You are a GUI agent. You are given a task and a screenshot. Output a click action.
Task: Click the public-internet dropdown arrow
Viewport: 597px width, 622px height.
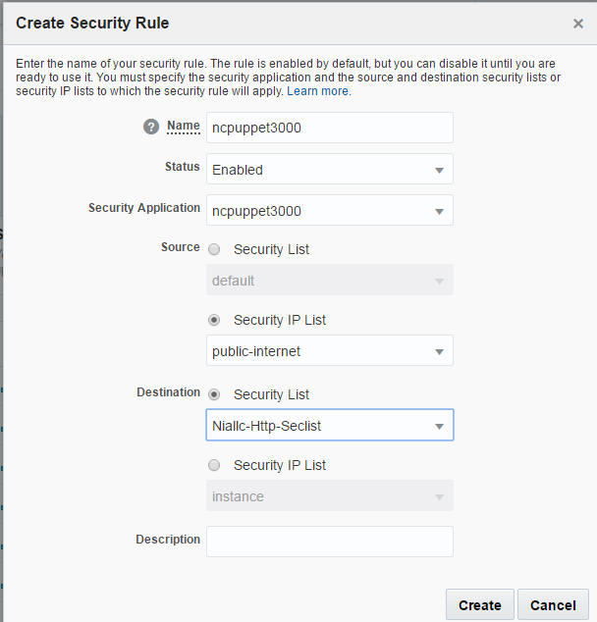coord(439,352)
